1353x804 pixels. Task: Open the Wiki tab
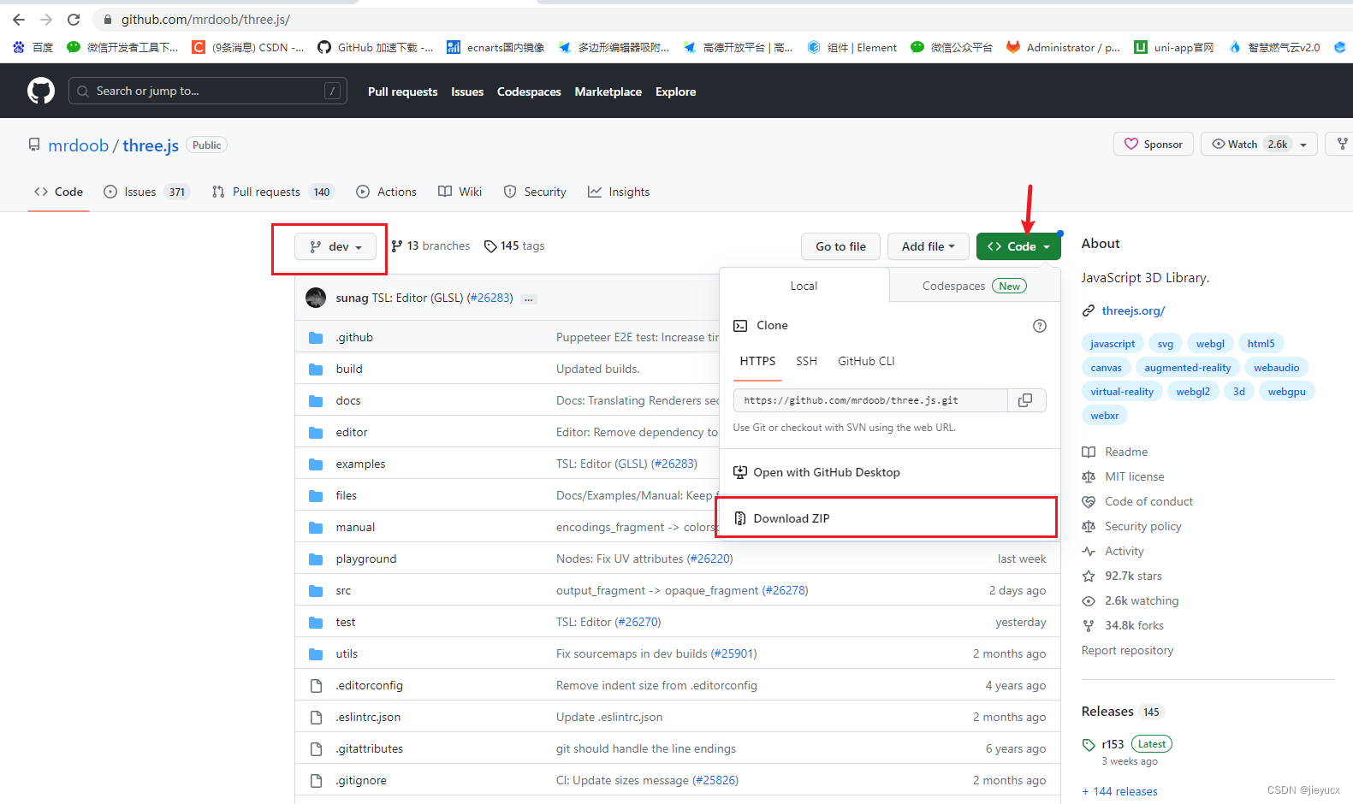click(460, 192)
